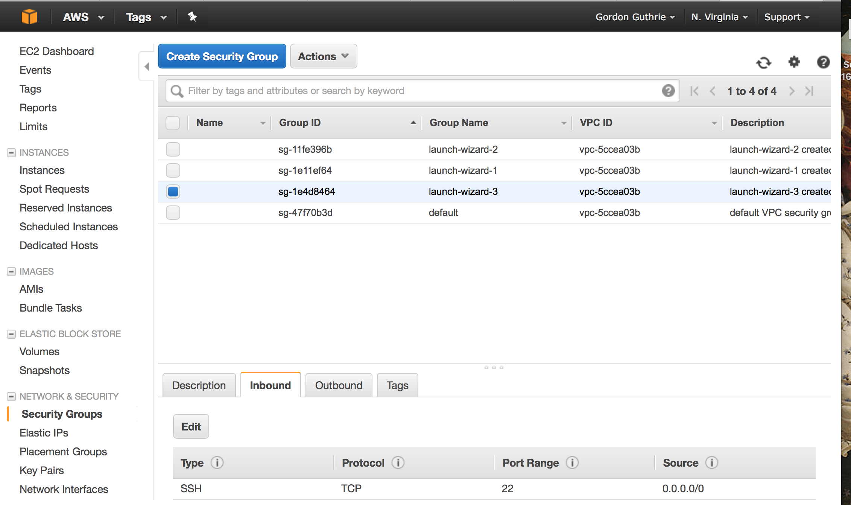Screen dimensions: 851x505
Task: Click the pin shortcut icon in the top bar
Action: (192, 17)
